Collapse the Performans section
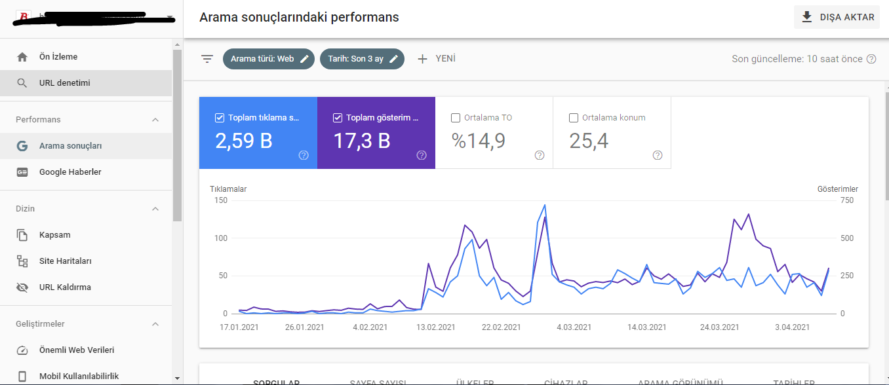This screenshot has height=385, width=889. pyautogui.click(x=155, y=120)
